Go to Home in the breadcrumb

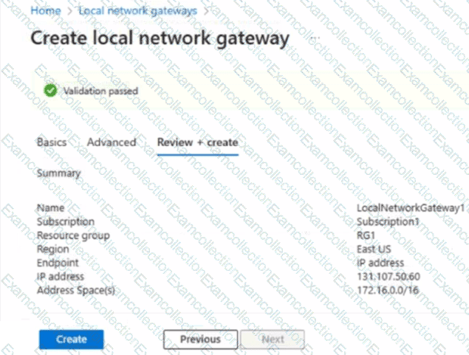pyautogui.click(x=46, y=11)
